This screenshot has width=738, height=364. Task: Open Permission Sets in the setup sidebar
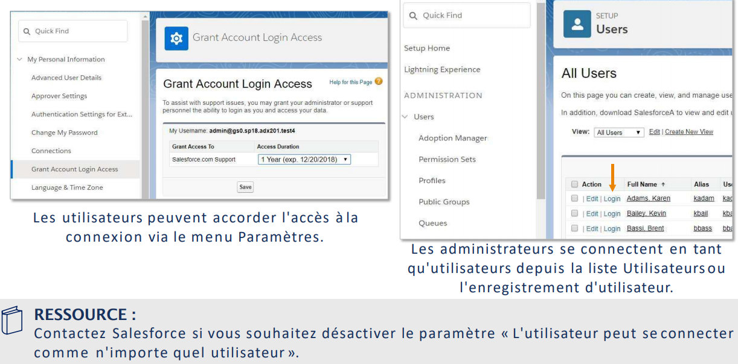click(x=447, y=160)
